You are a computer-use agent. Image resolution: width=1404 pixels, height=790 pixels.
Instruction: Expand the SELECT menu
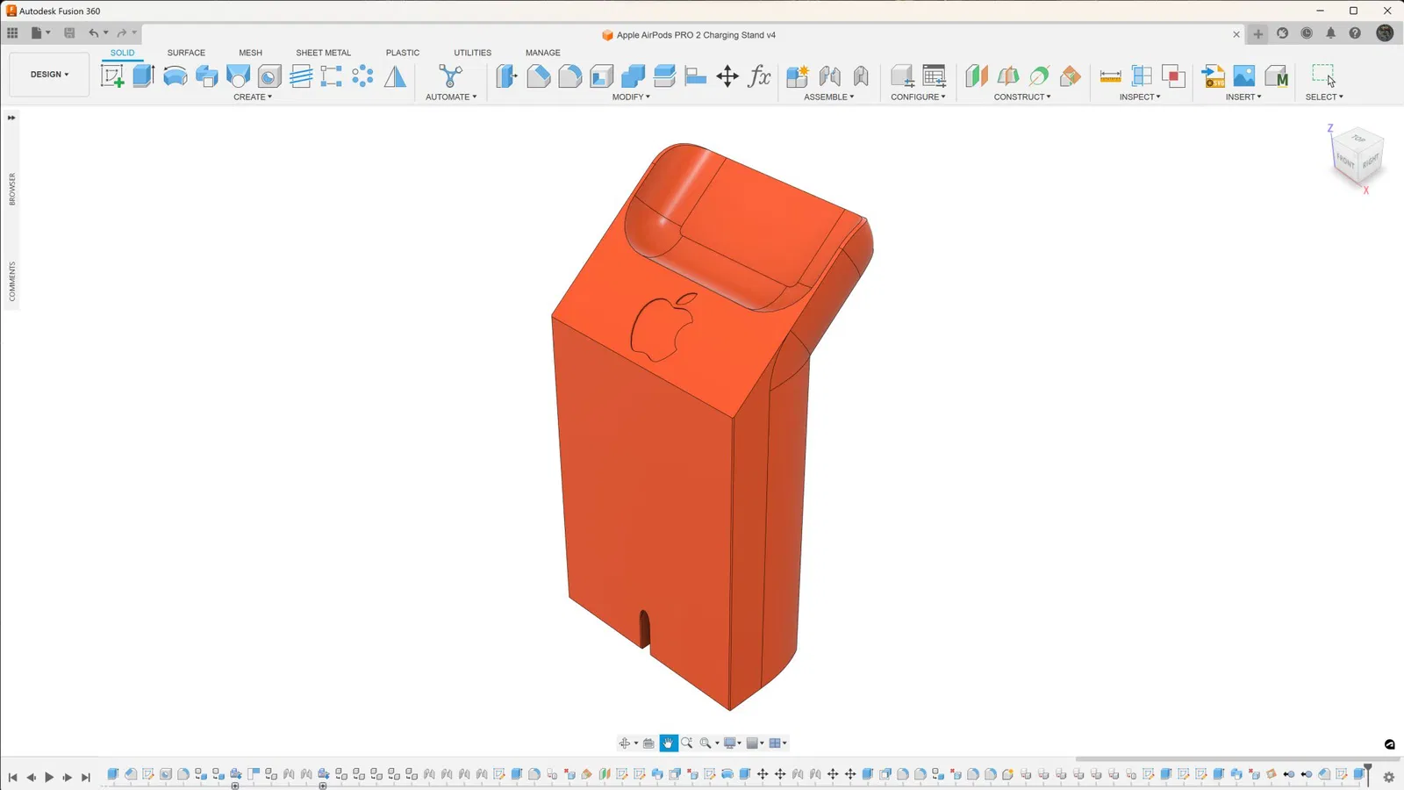[1324, 97]
